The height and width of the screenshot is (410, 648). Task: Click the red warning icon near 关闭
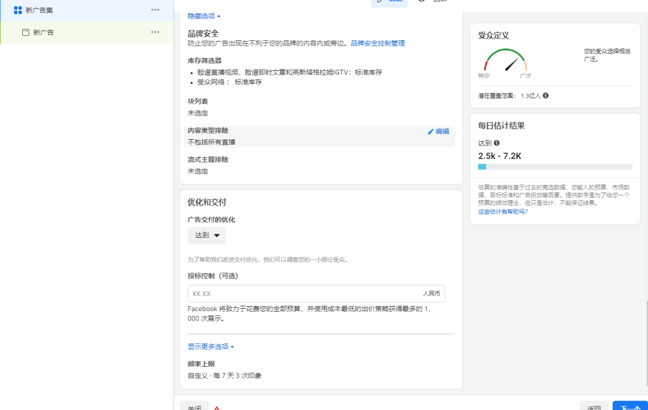(x=217, y=406)
